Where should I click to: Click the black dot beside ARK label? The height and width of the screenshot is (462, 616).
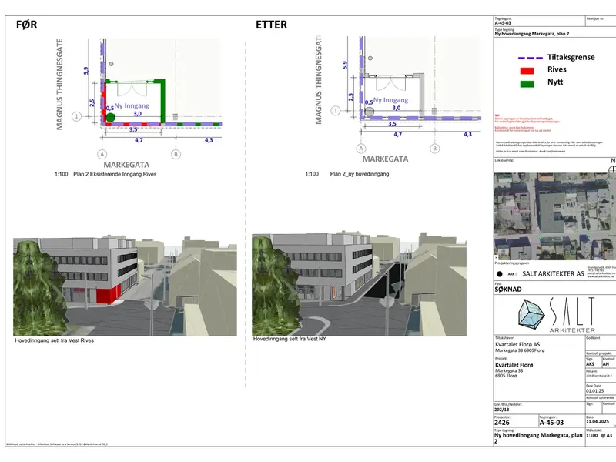click(499, 274)
